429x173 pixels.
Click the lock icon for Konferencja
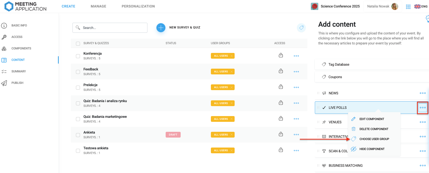[x=281, y=55]
